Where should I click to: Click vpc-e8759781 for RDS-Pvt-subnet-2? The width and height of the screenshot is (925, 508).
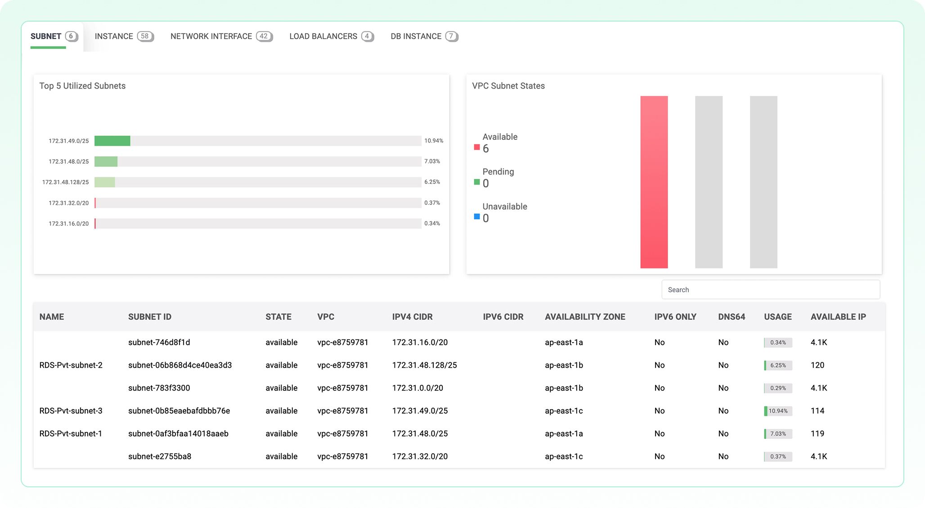pos(342,365)
